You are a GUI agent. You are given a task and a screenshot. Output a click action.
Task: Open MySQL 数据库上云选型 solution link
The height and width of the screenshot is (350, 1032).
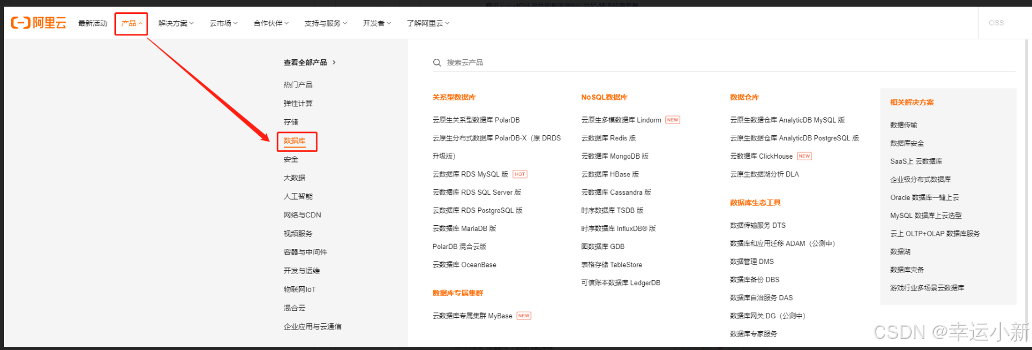click(926, 216)
